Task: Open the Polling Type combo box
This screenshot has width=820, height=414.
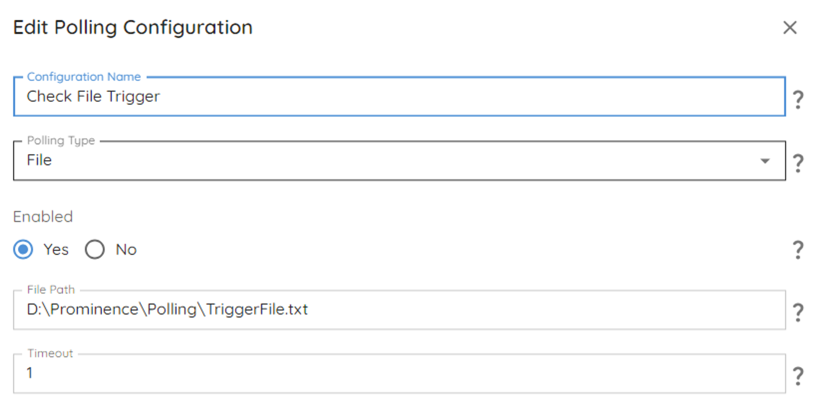Action: click(x=399, y=161)
